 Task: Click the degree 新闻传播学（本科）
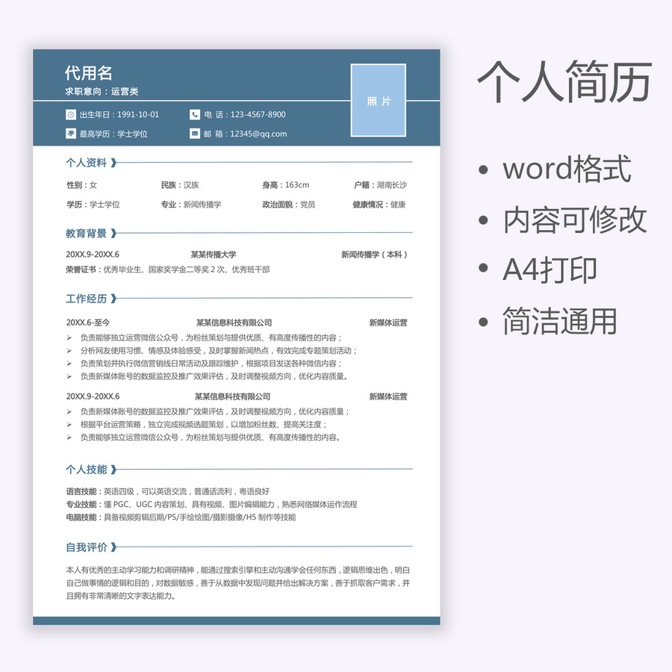(x=374, y=255)
